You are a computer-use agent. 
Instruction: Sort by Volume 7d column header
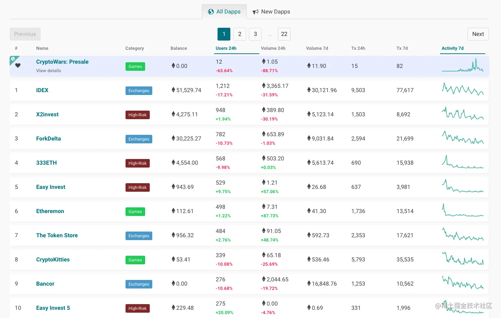[x=317, y=48]
